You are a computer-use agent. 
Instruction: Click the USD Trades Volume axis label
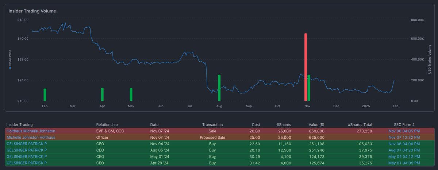point(430,60)
